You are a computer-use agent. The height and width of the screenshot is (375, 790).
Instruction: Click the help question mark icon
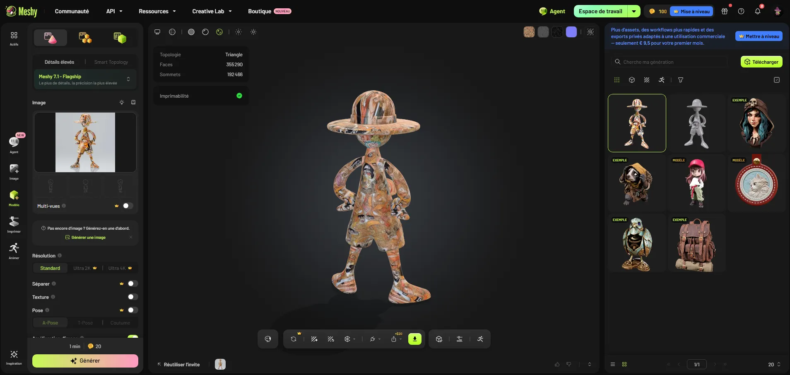pyautogui.click(x=741, y=11)
